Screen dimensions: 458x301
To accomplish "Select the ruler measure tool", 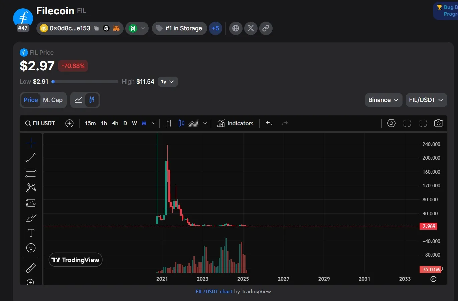I will point(31,268).
